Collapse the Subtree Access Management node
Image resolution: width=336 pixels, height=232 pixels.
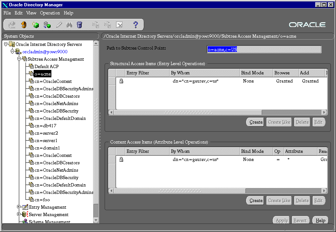coord(19,59)
